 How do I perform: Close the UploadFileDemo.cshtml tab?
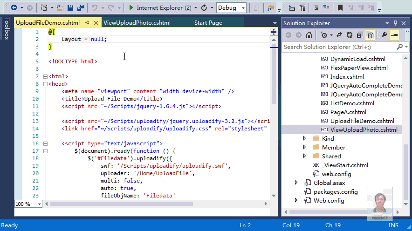click(96, 23)
